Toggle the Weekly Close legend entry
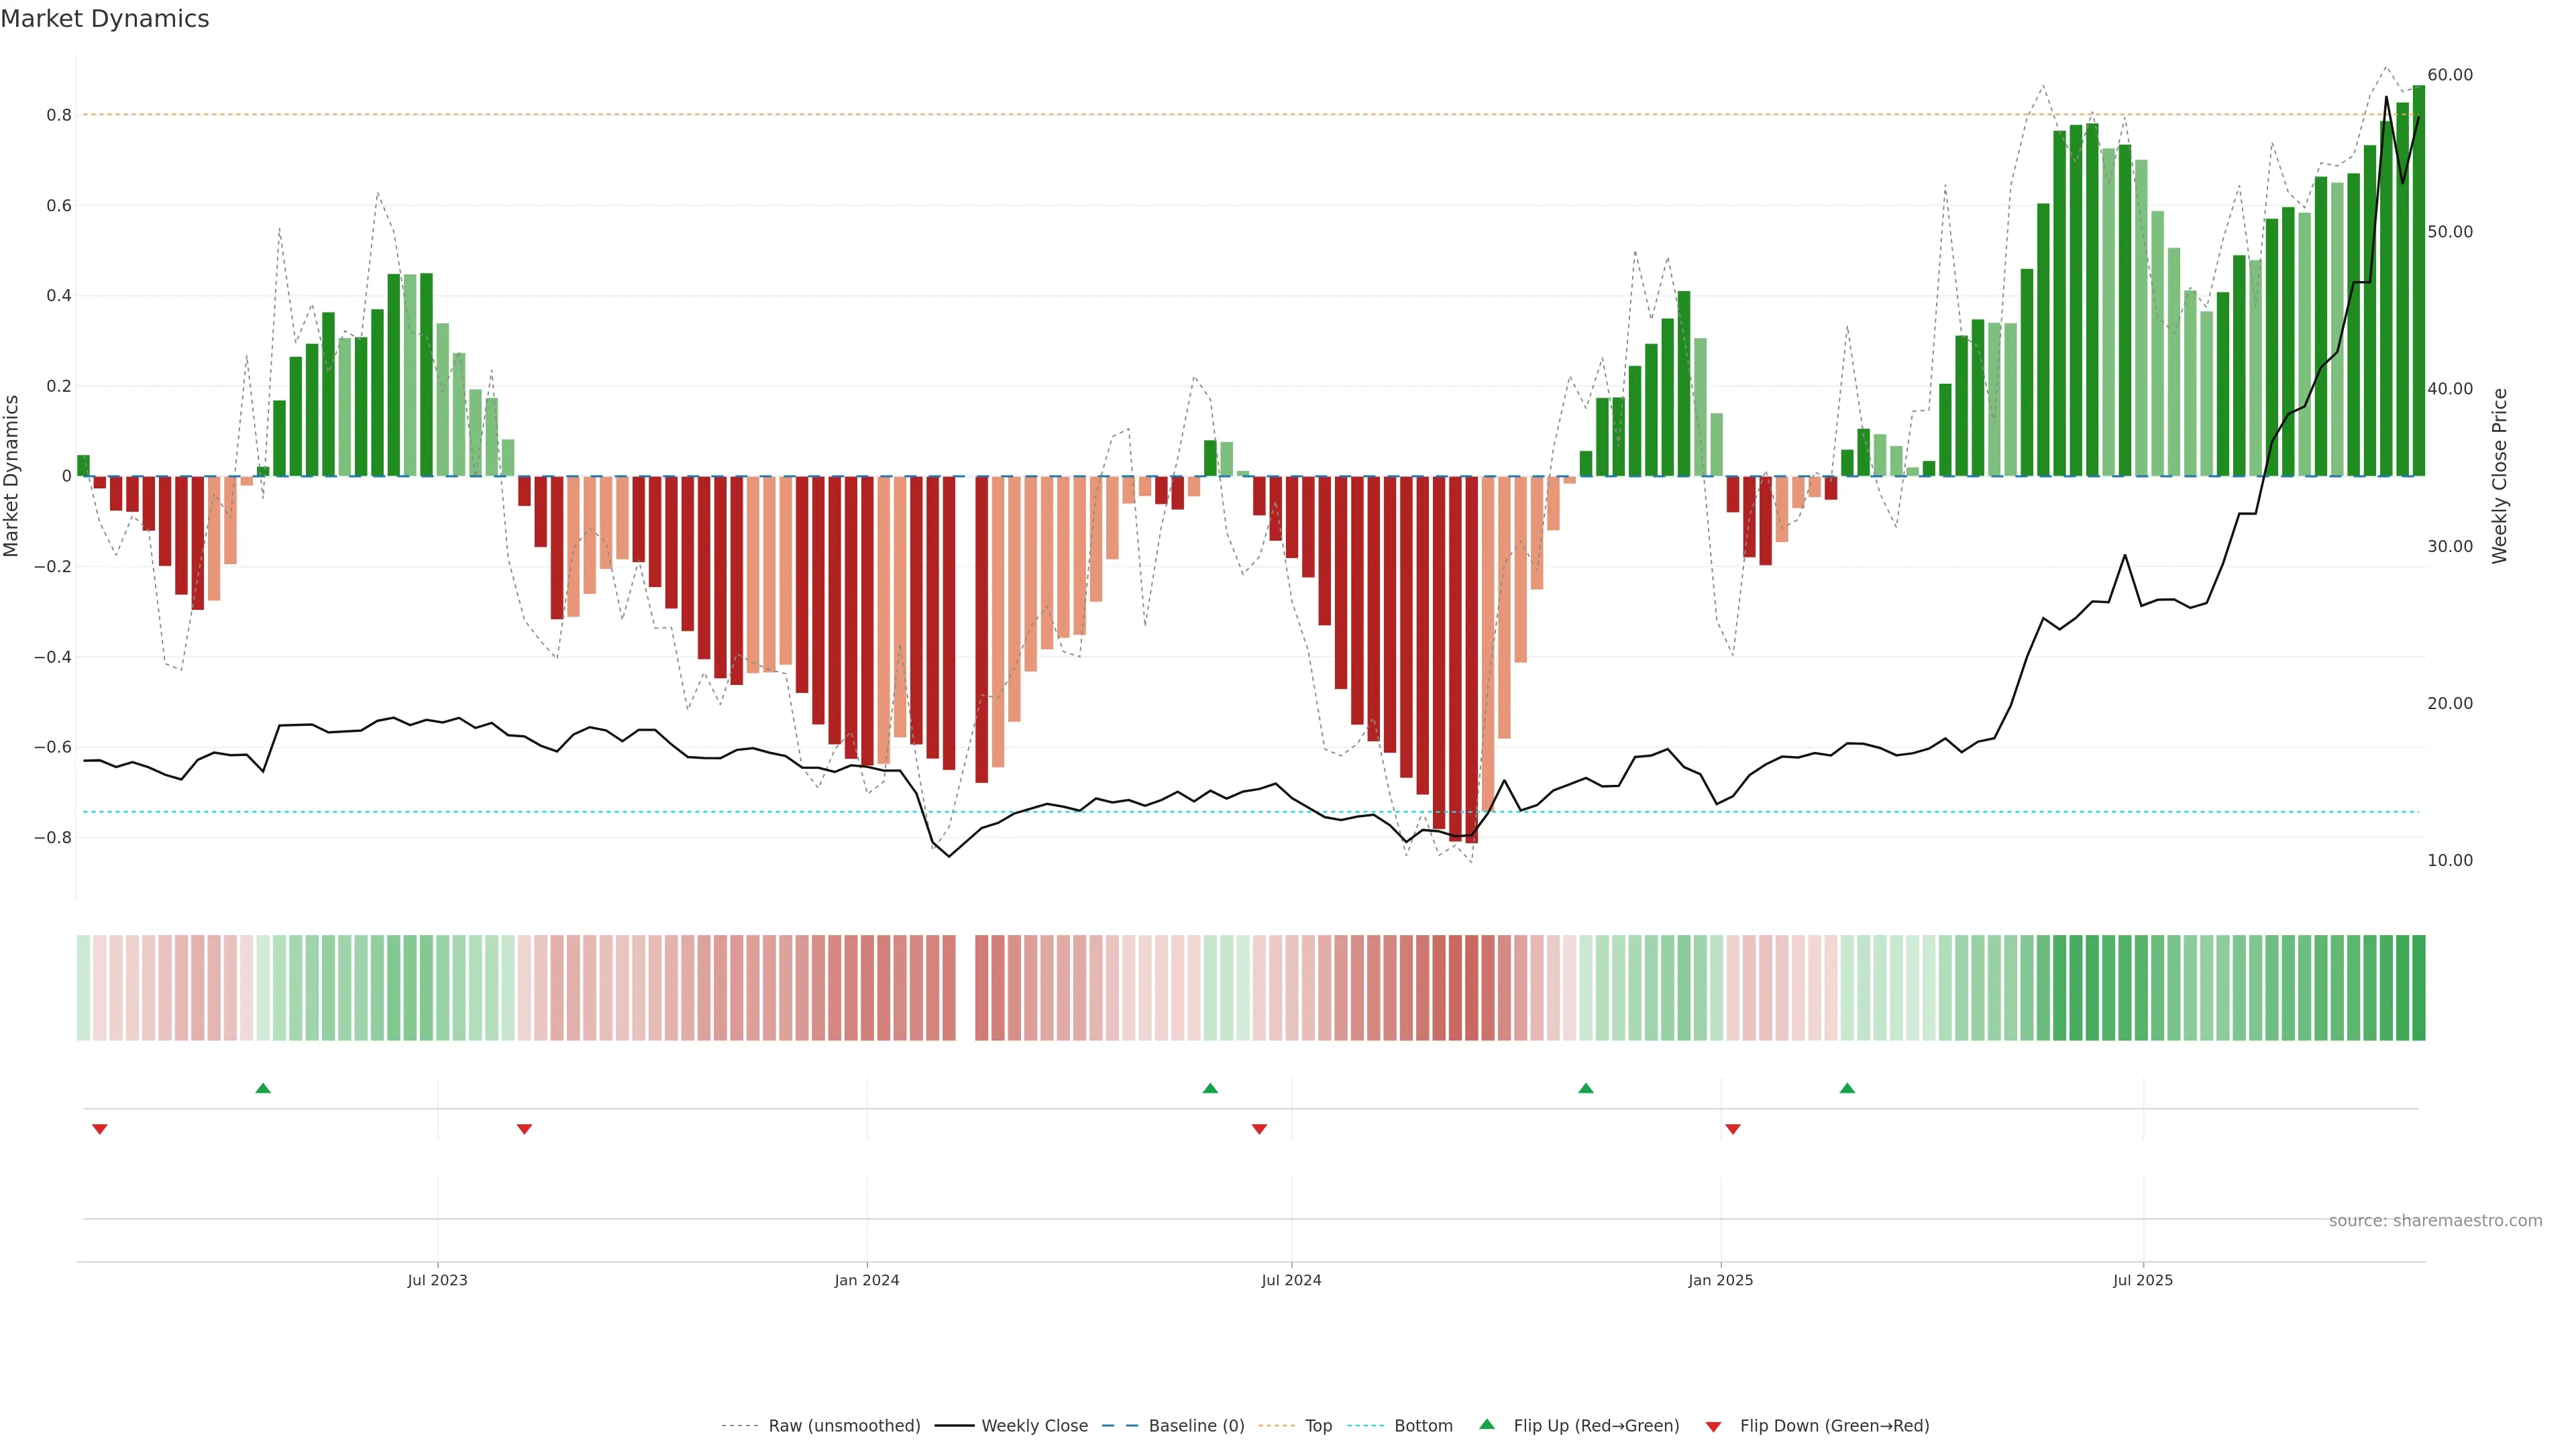This screenshot has width=2576, height=1449. (1034, 1426)
